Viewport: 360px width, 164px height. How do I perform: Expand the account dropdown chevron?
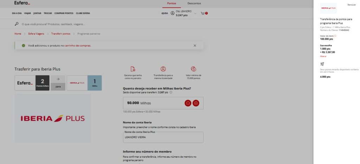(x=195, y=13)
